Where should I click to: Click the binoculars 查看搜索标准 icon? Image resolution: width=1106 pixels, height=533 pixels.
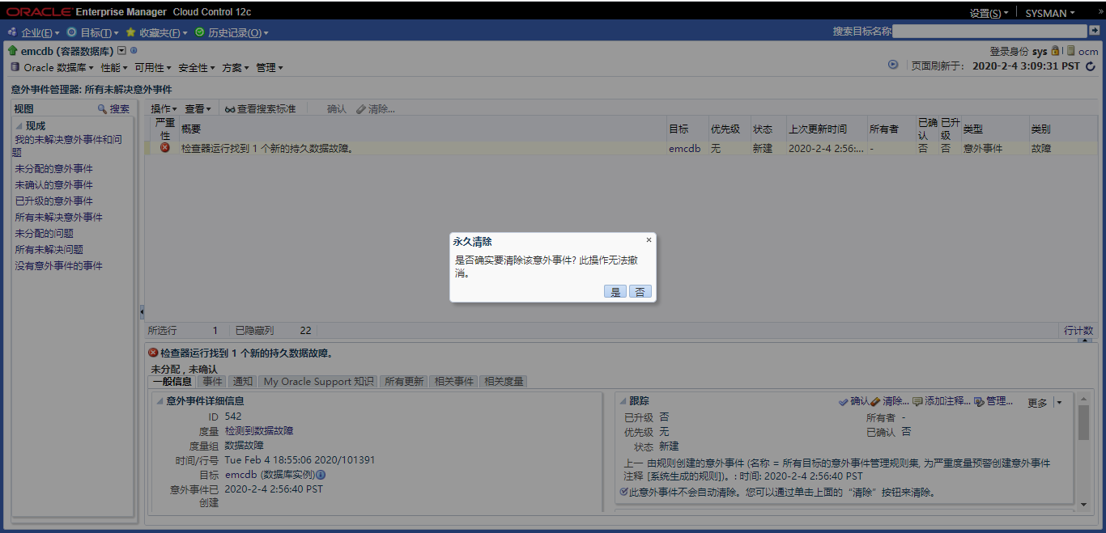230,109
